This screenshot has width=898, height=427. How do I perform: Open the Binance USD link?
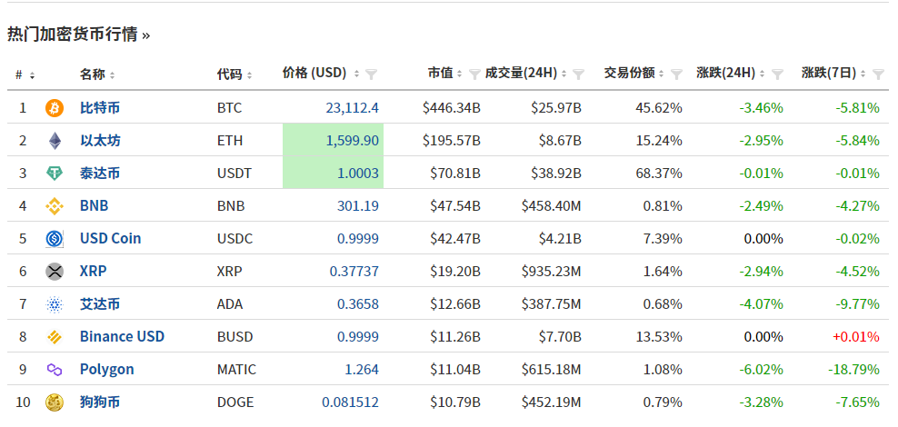122,337
